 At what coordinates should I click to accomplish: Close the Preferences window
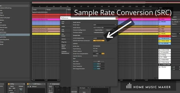[117, 18]
